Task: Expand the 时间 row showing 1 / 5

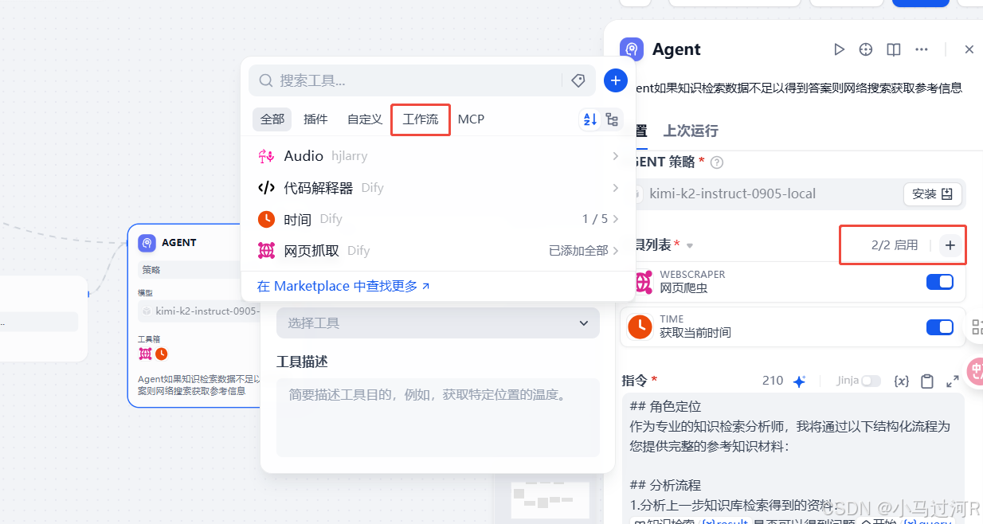Action: (438, 219)
